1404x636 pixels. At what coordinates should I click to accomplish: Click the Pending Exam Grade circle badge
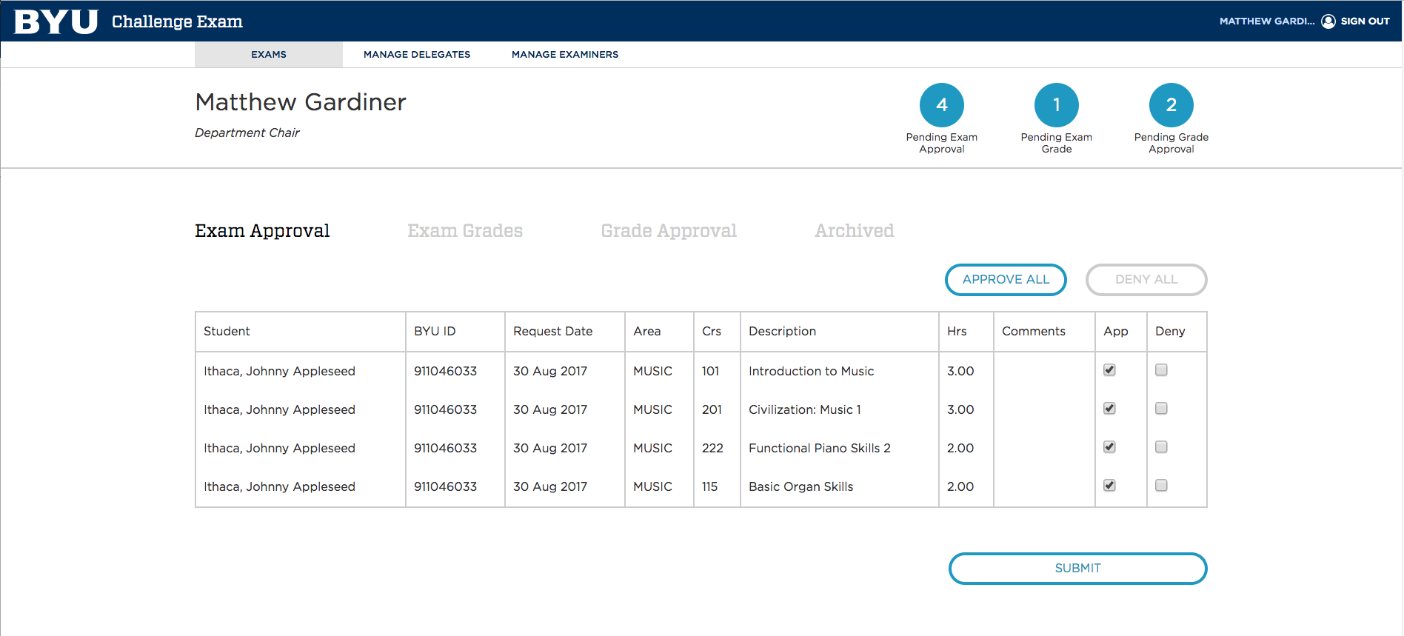pyautogui.click(x=1057, y=105)
